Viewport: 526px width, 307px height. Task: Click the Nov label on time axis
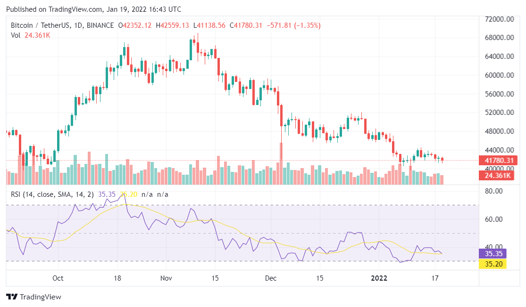tap(165, 278)
